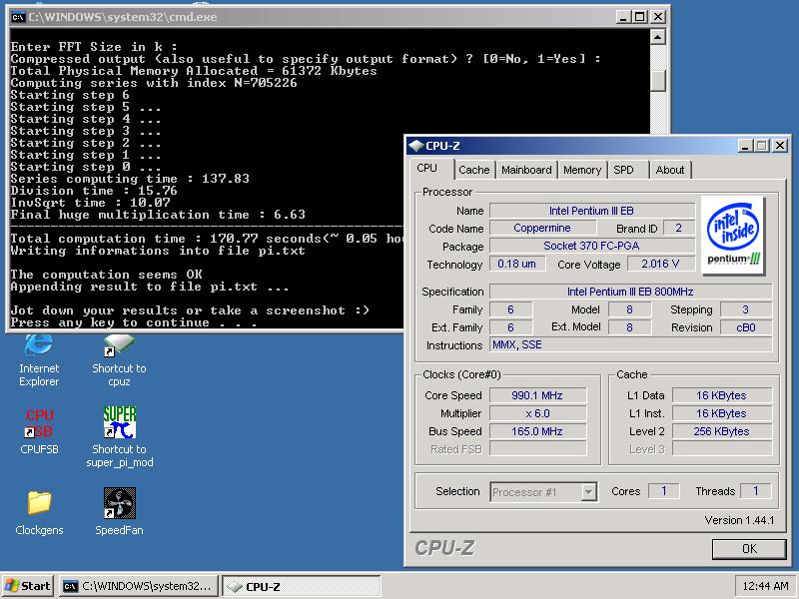
Task: Click the L1 Data value '16 KBytes'
Action: coord(722,395)
